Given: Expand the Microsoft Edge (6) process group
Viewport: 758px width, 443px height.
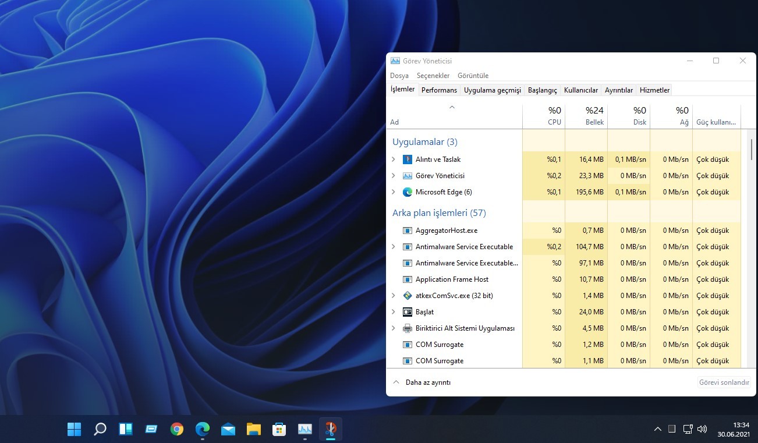Looking at the screenshot, I should click(x=394, y=192).
